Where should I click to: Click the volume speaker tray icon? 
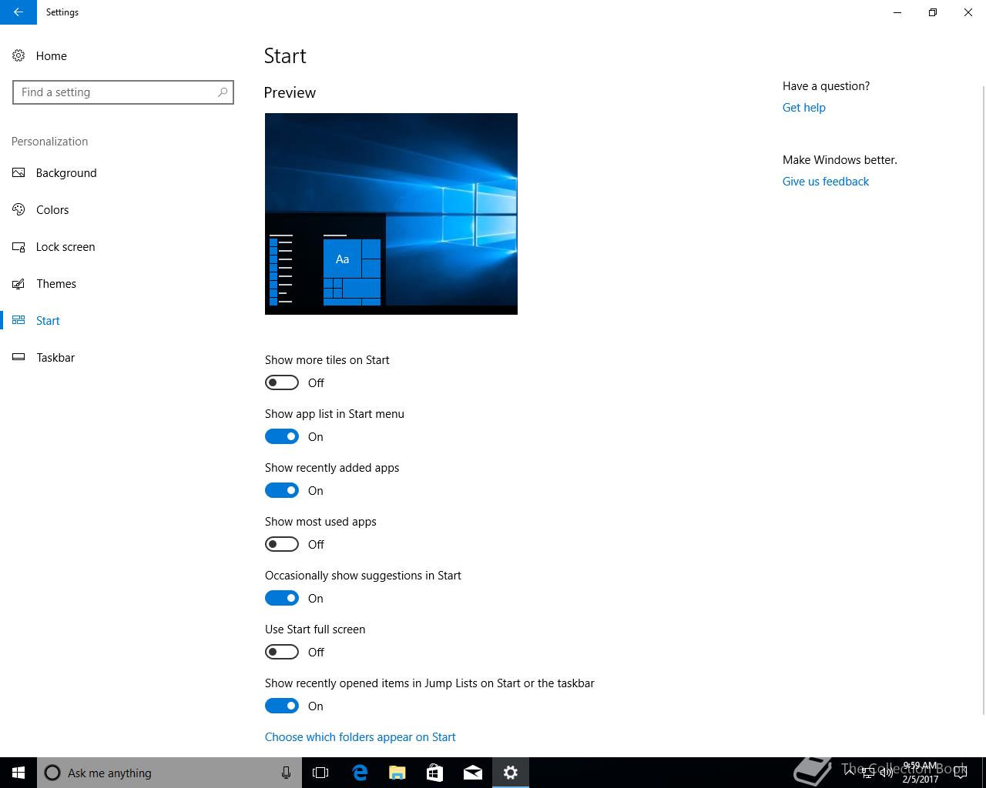[x=887, y=773]
